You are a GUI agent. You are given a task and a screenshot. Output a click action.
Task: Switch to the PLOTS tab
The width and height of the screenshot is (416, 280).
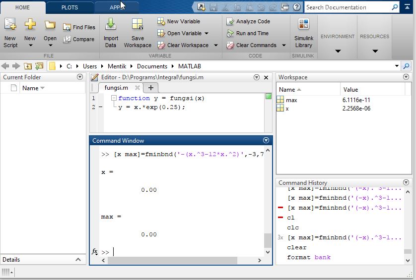(69, 7)
